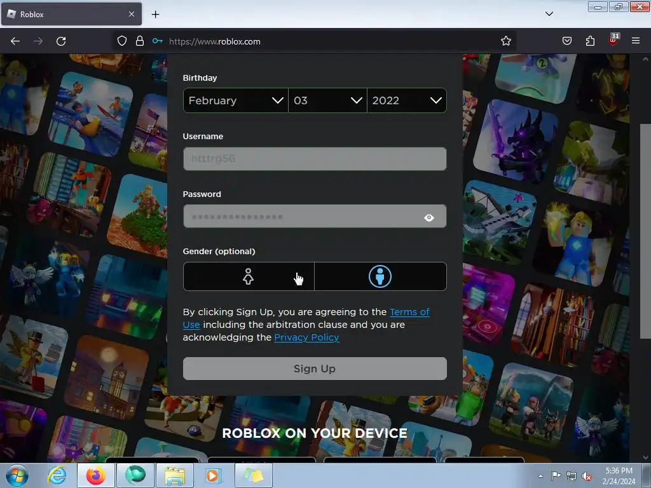Open a new browser tab
The width and height of the screenshot is (651, 488).
[155, 15]
